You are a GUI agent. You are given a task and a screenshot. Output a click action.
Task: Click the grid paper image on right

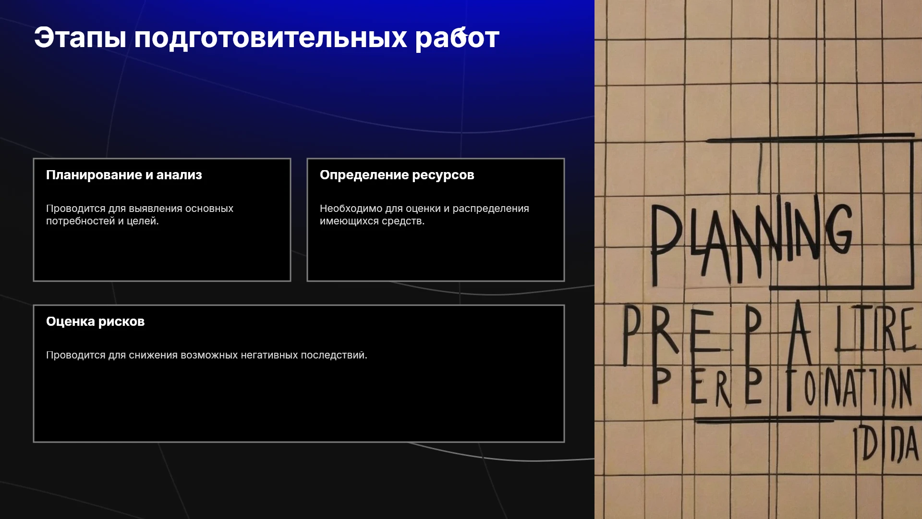[x=758, y=259]
